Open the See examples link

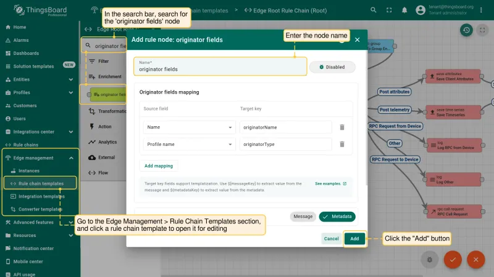click(x=330, y=183)
